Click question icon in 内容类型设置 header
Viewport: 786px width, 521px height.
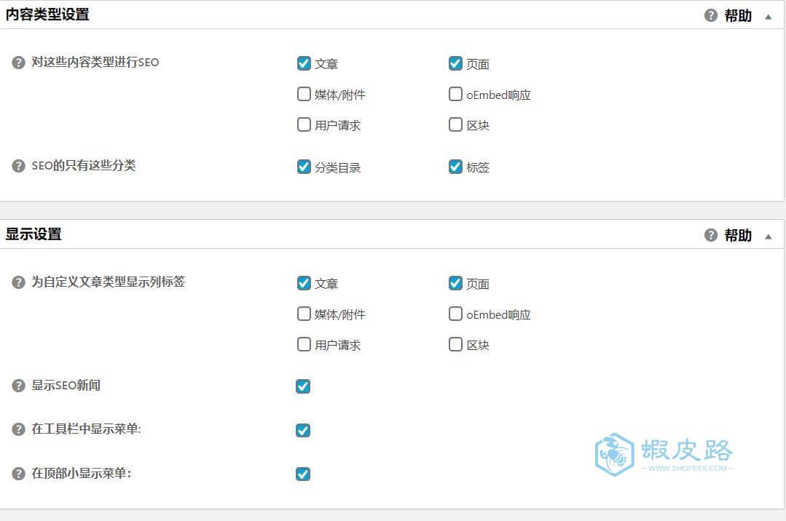(711, 15)
